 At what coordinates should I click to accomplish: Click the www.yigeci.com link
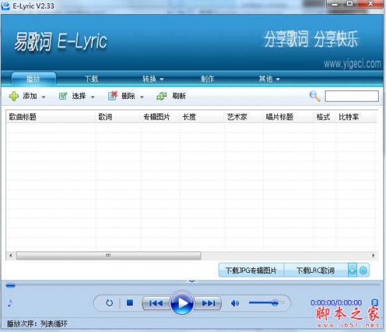[x=352, y=64]
